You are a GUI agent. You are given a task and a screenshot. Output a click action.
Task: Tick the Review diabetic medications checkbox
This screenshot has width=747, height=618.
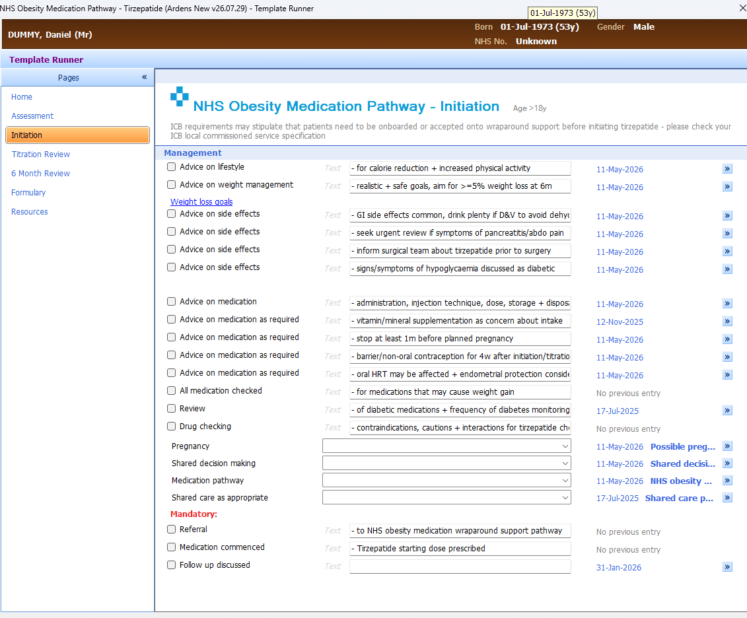pos(172,408)
